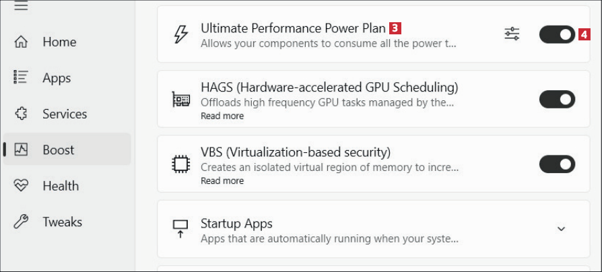The image size is (602, 272).
Task: Click the lightning bolt power plan icon
Action: (x=181, y=34)
